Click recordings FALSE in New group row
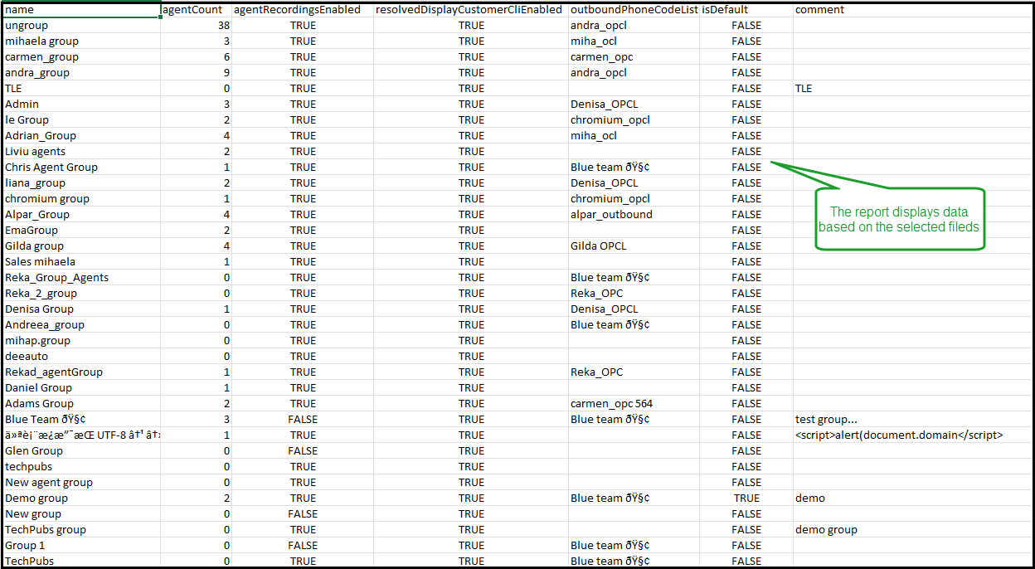Screen dimensions: 1035x569 [x=303, y=514]
